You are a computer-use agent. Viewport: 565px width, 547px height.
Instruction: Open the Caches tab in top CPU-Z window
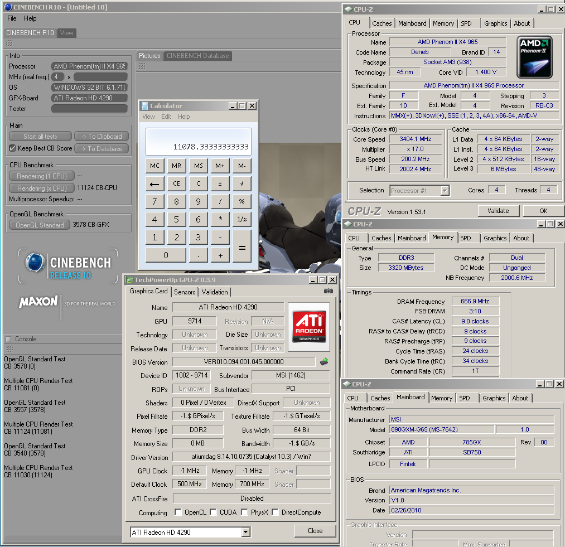click(382, 23)
